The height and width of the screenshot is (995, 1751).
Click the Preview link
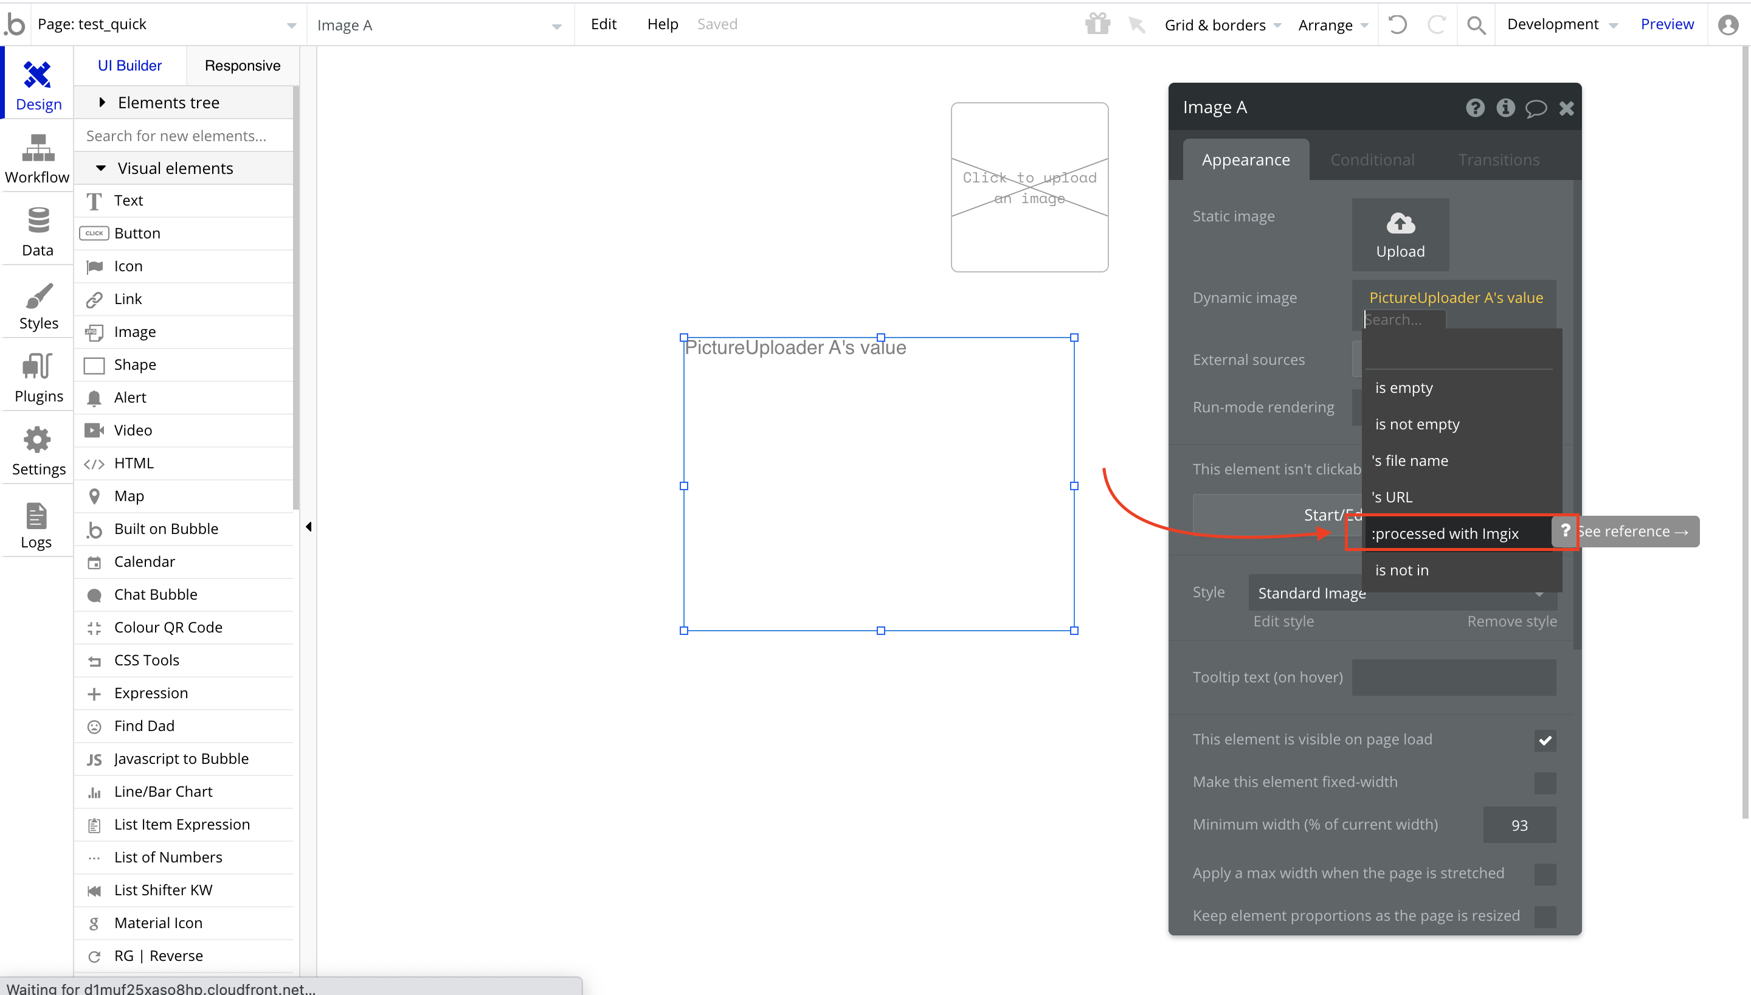[1666, 24]
